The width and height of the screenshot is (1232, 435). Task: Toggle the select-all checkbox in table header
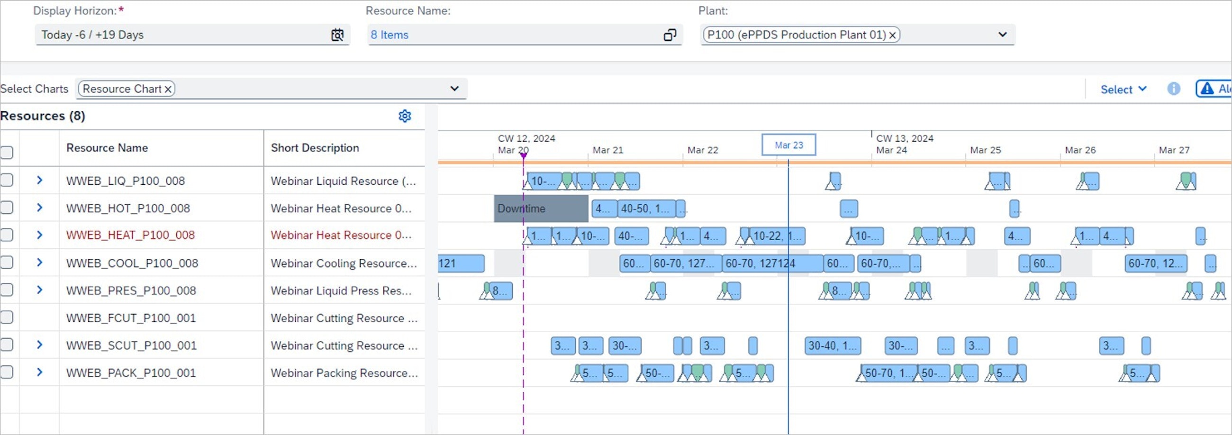pyautogui.click(x=7, y=153)
